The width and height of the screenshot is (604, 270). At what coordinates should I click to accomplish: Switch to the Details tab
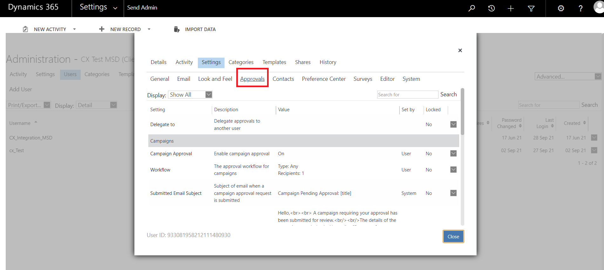tap(158, 62)
